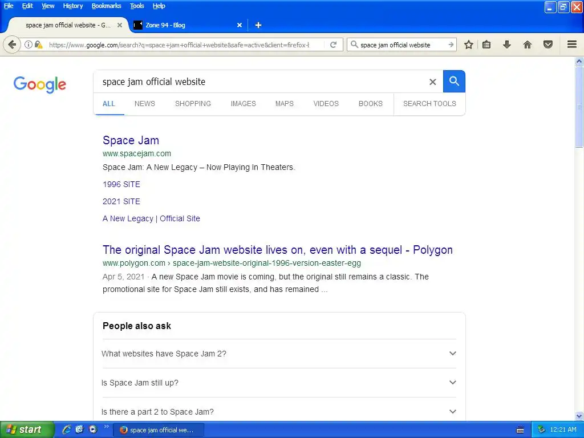Open the View menu
The height and width of the screenshot is (438, 584).
(x=48, y=6)
